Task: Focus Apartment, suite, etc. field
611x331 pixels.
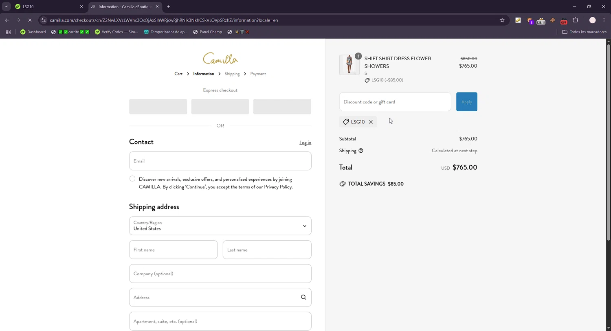Action: coord(220,321)
